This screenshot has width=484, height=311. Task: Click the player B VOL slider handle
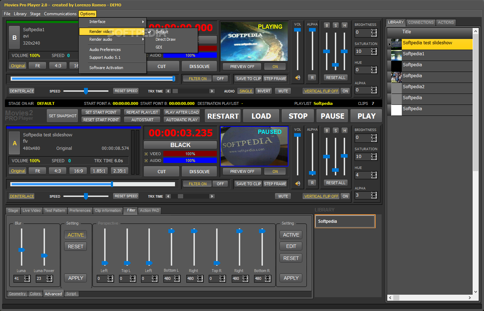tap(298, 30)
